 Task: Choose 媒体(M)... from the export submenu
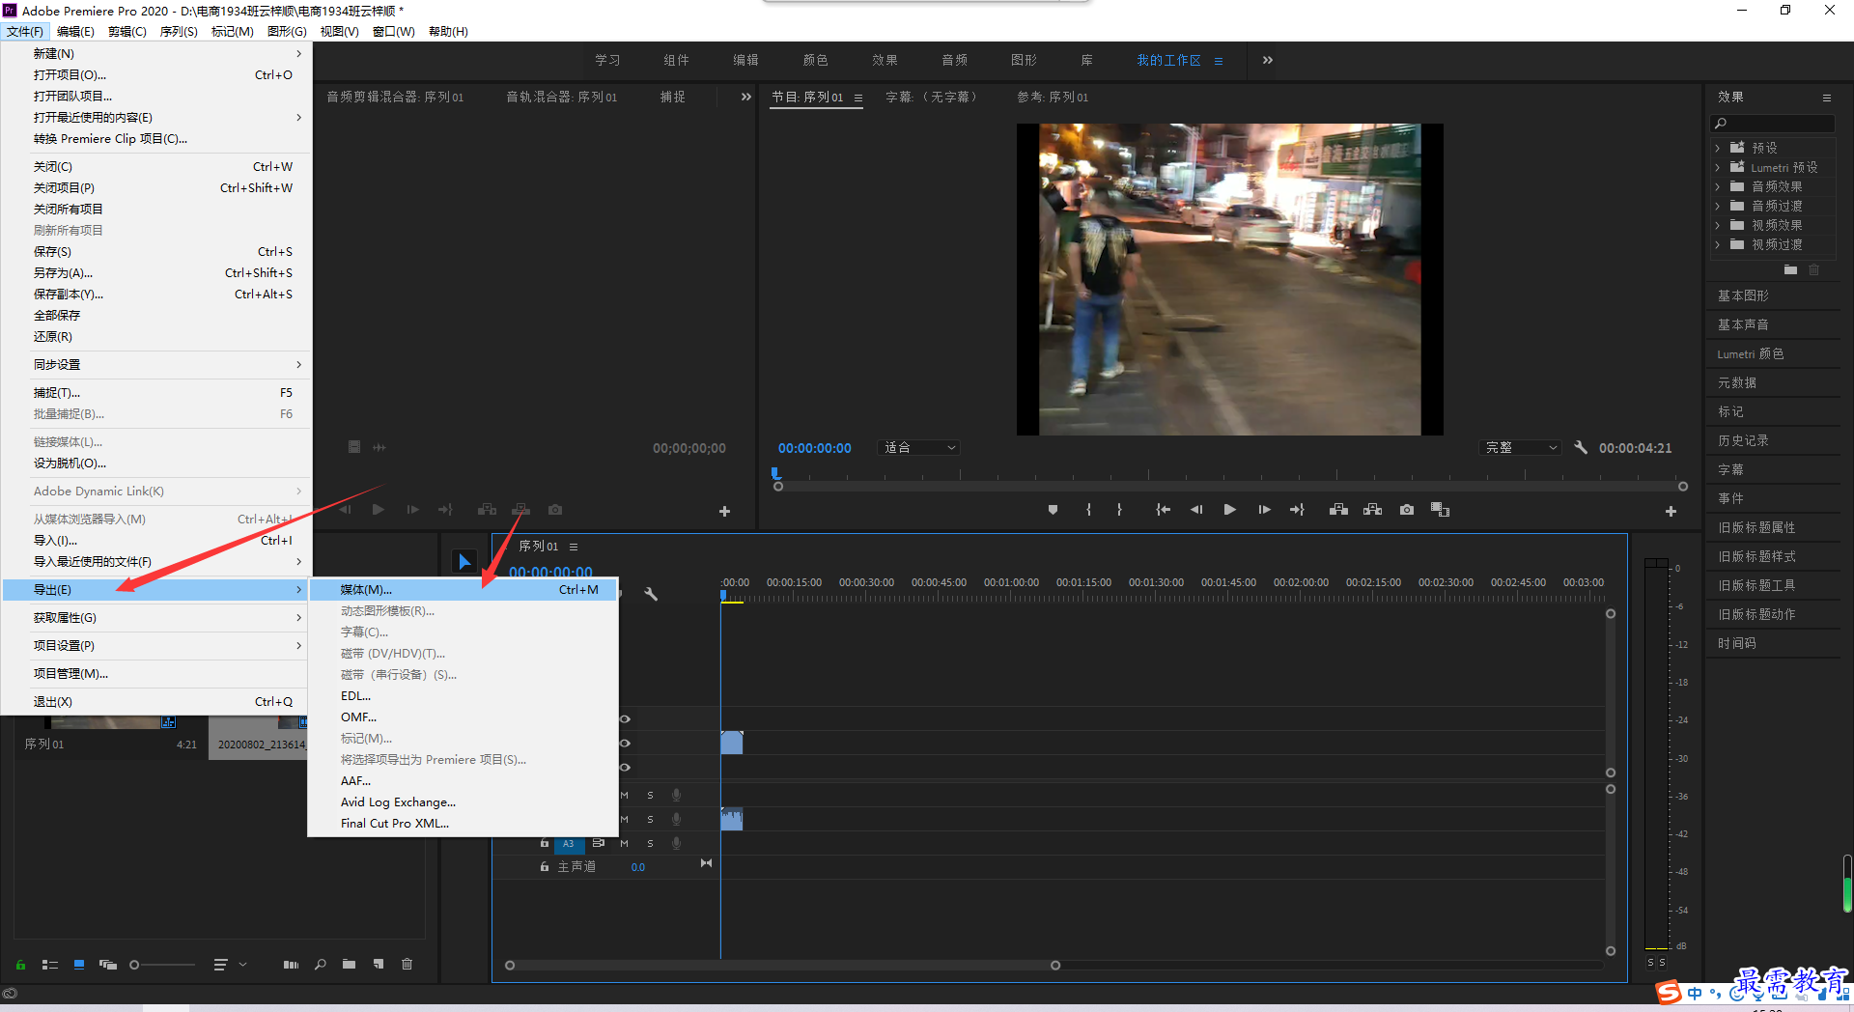[463, 589]
